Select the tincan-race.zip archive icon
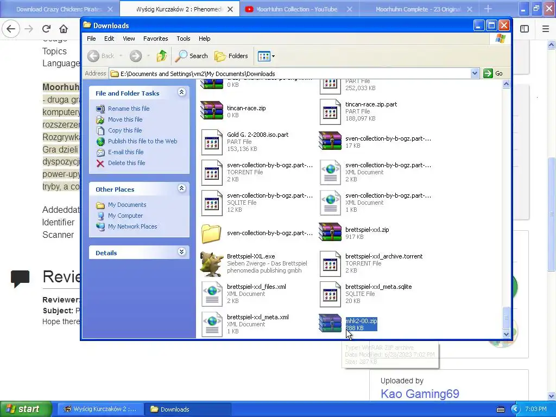The width and height of the screenshot is (556, 417). [x=212, y=110]
